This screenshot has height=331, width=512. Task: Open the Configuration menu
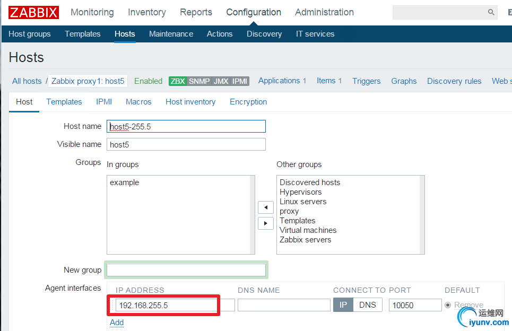pos(254,12)
